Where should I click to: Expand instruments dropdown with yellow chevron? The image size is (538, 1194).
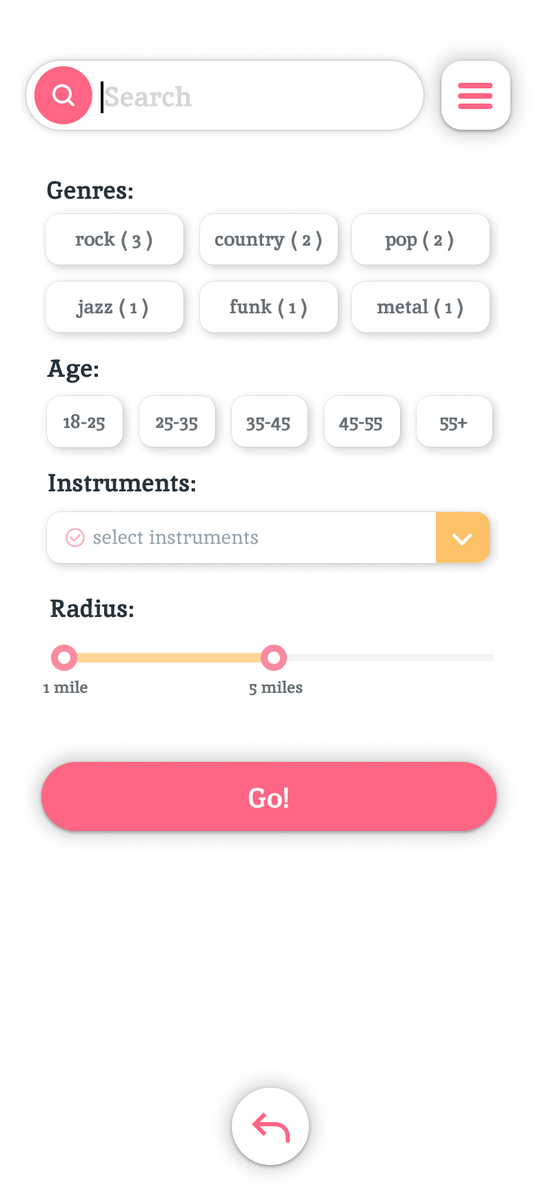462,538
